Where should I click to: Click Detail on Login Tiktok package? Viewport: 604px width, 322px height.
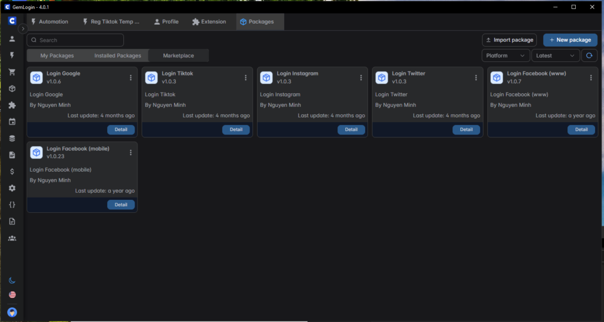pyautogui.click(x=236, y=130)
